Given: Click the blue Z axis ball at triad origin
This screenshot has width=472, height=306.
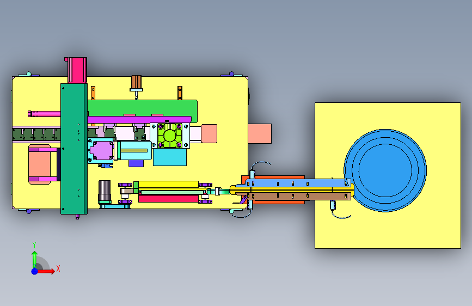Looking at the screenshot, I should [x=35, y=271].
